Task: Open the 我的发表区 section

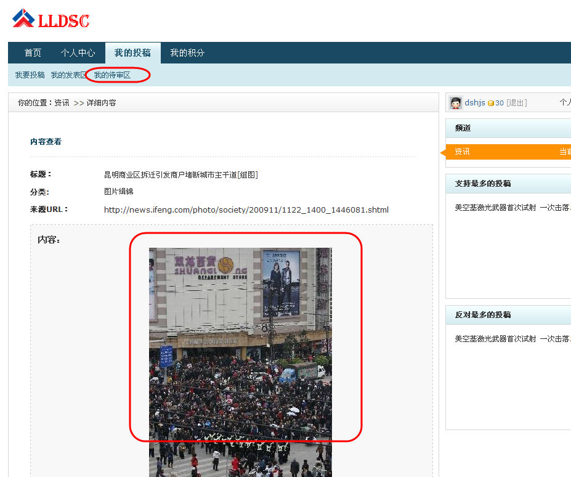Action: (x=68, y=75)
